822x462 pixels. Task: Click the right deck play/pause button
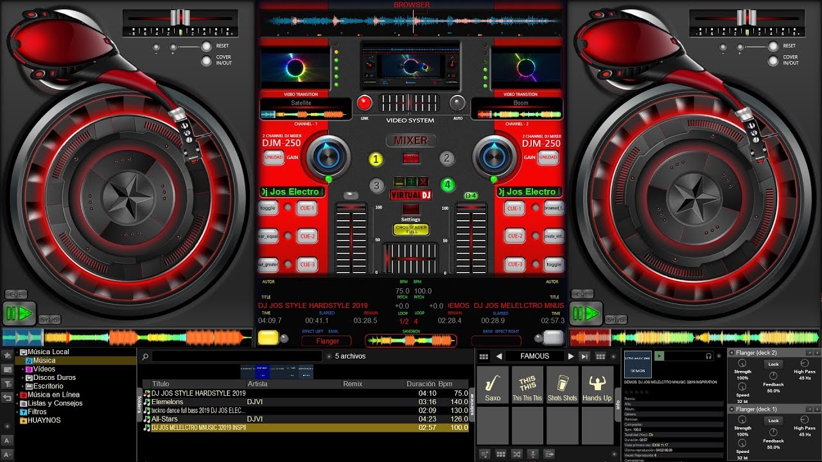[x=586, y=314]
